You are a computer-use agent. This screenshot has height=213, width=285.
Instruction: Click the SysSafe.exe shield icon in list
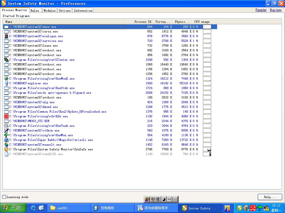[6, 149]
